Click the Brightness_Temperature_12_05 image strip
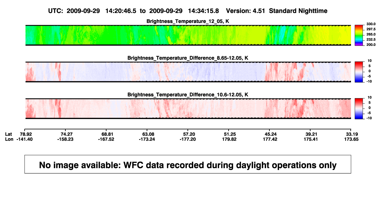 188,35
